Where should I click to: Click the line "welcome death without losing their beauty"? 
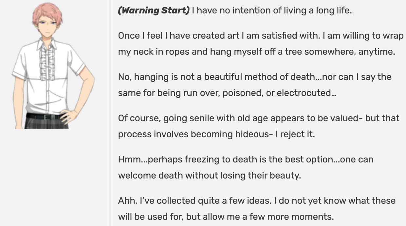pos(209,175)
